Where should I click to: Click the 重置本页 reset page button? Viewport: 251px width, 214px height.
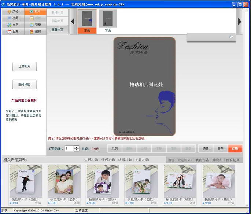point(58,30)
